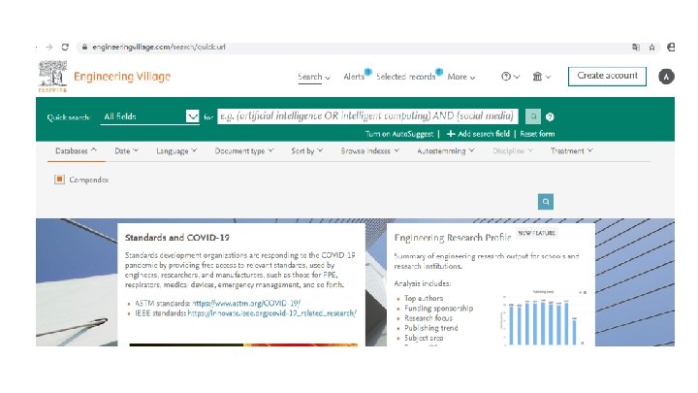Click the Top authors list item
698x393 pixels.
pyautogui.click(x=424, y=298)
